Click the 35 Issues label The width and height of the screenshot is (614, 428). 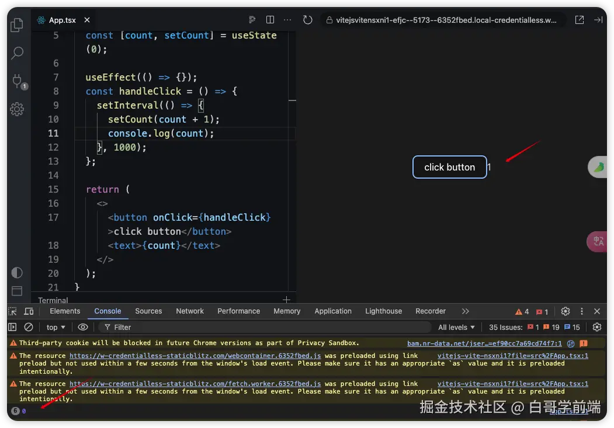[505, 328]
